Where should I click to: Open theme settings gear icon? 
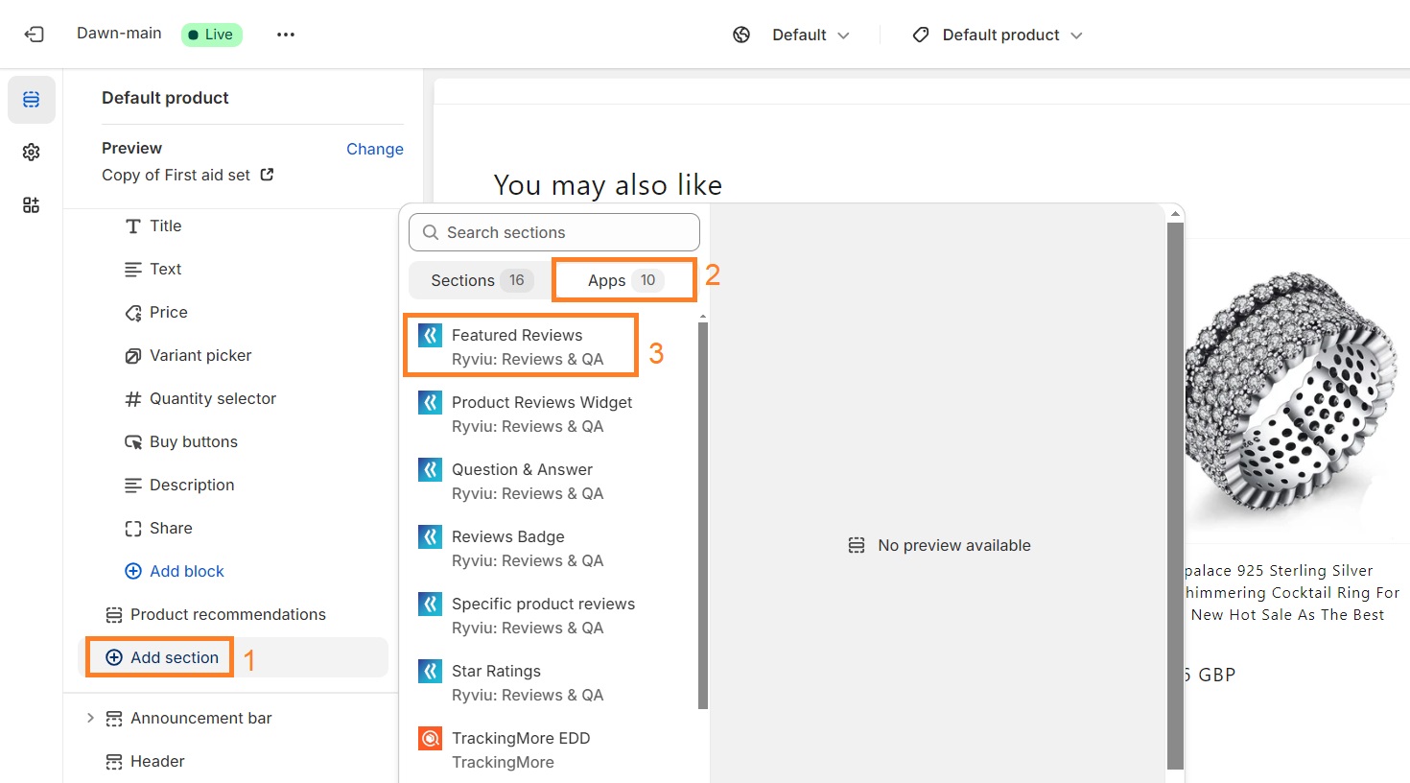click(32, 153)
